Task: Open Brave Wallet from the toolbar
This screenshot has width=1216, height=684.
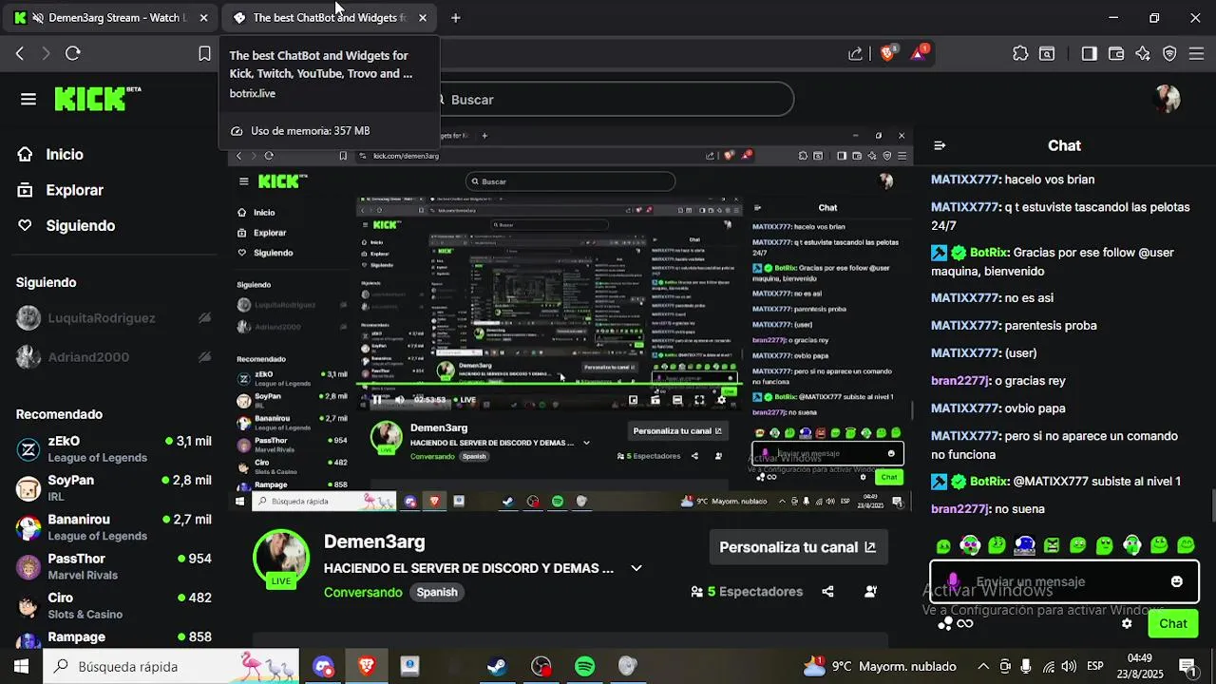Action: 1116,53
